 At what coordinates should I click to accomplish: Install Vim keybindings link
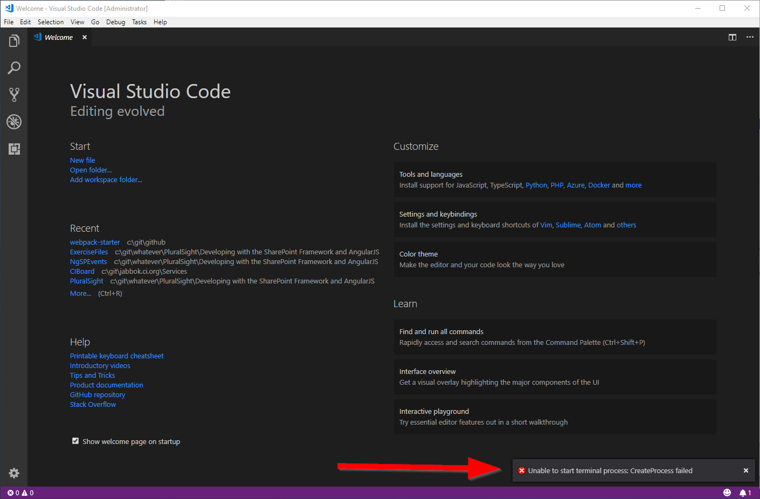click(x=546, y=225)
